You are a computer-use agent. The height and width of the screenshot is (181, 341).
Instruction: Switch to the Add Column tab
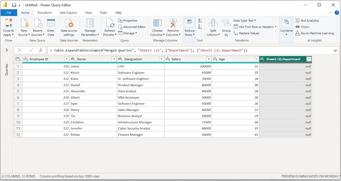click(x=68, y=13)
